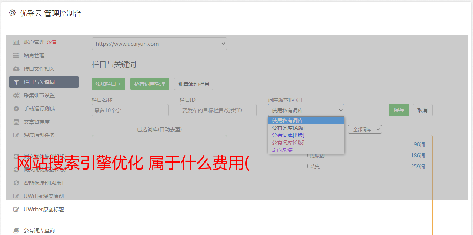Open 账户管理 via its bar chart icon
473x235 pixels.
coord(16,42)
